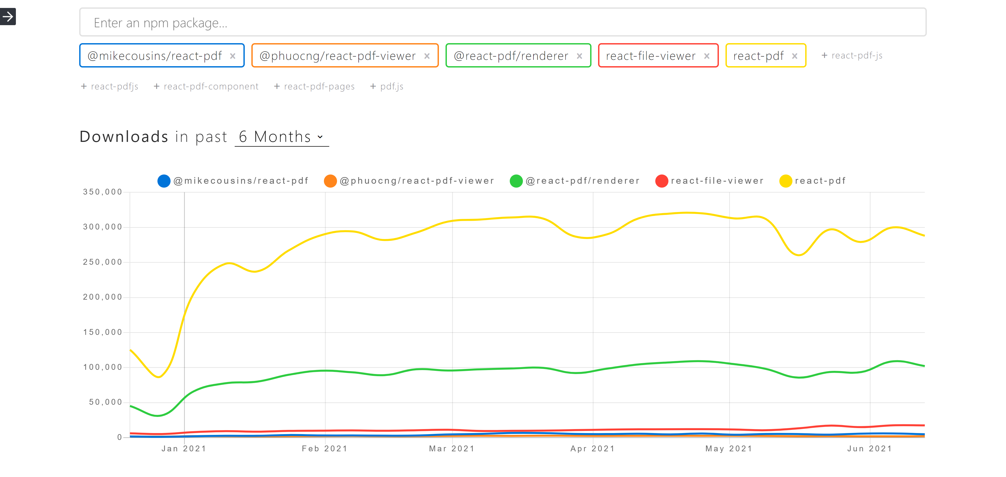Toggle the blue @mikecousins/react-pdf legend dot

164,181
